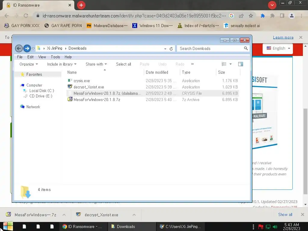The height and width of the screenshot is (231, 308).
Task: Reload the page in Chrome
Action: pos(26,16)
